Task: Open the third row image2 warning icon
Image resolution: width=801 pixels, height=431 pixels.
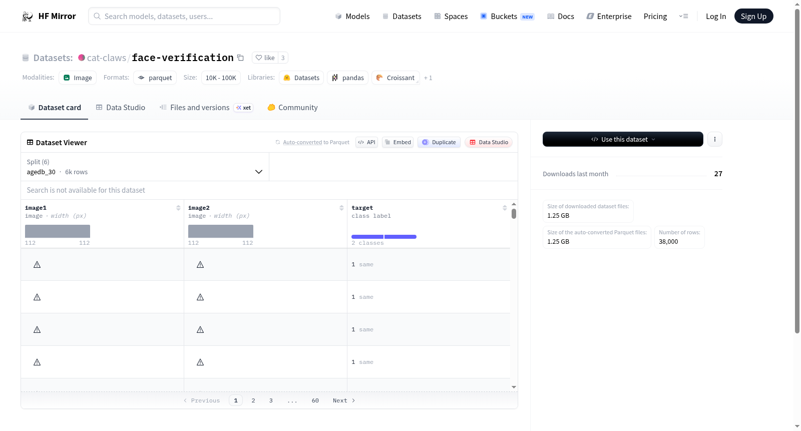Action: pyautogui.click(x=200, y=329)
